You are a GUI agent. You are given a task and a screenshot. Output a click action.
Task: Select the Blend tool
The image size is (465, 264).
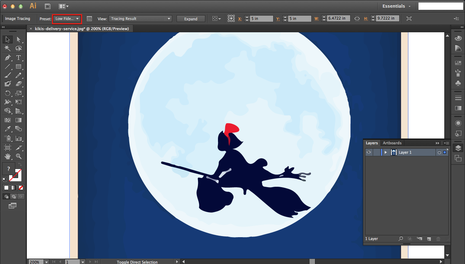click(19, 129)
